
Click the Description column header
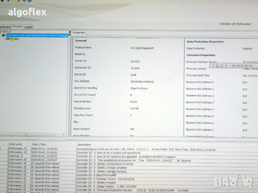point(84,144)
